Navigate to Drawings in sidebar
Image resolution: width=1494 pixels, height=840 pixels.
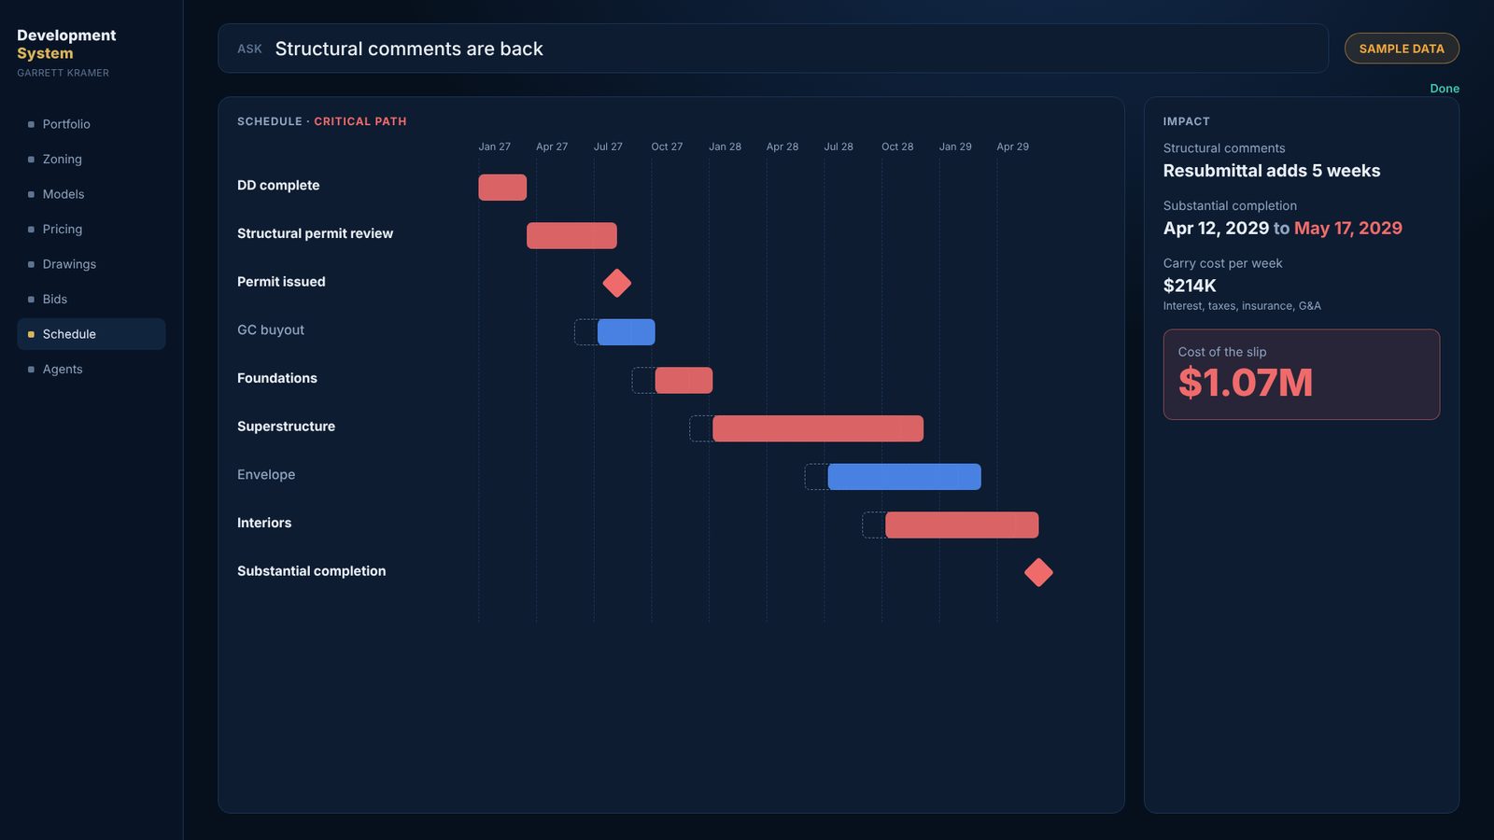pyautogui.click(x=91, y=264)
